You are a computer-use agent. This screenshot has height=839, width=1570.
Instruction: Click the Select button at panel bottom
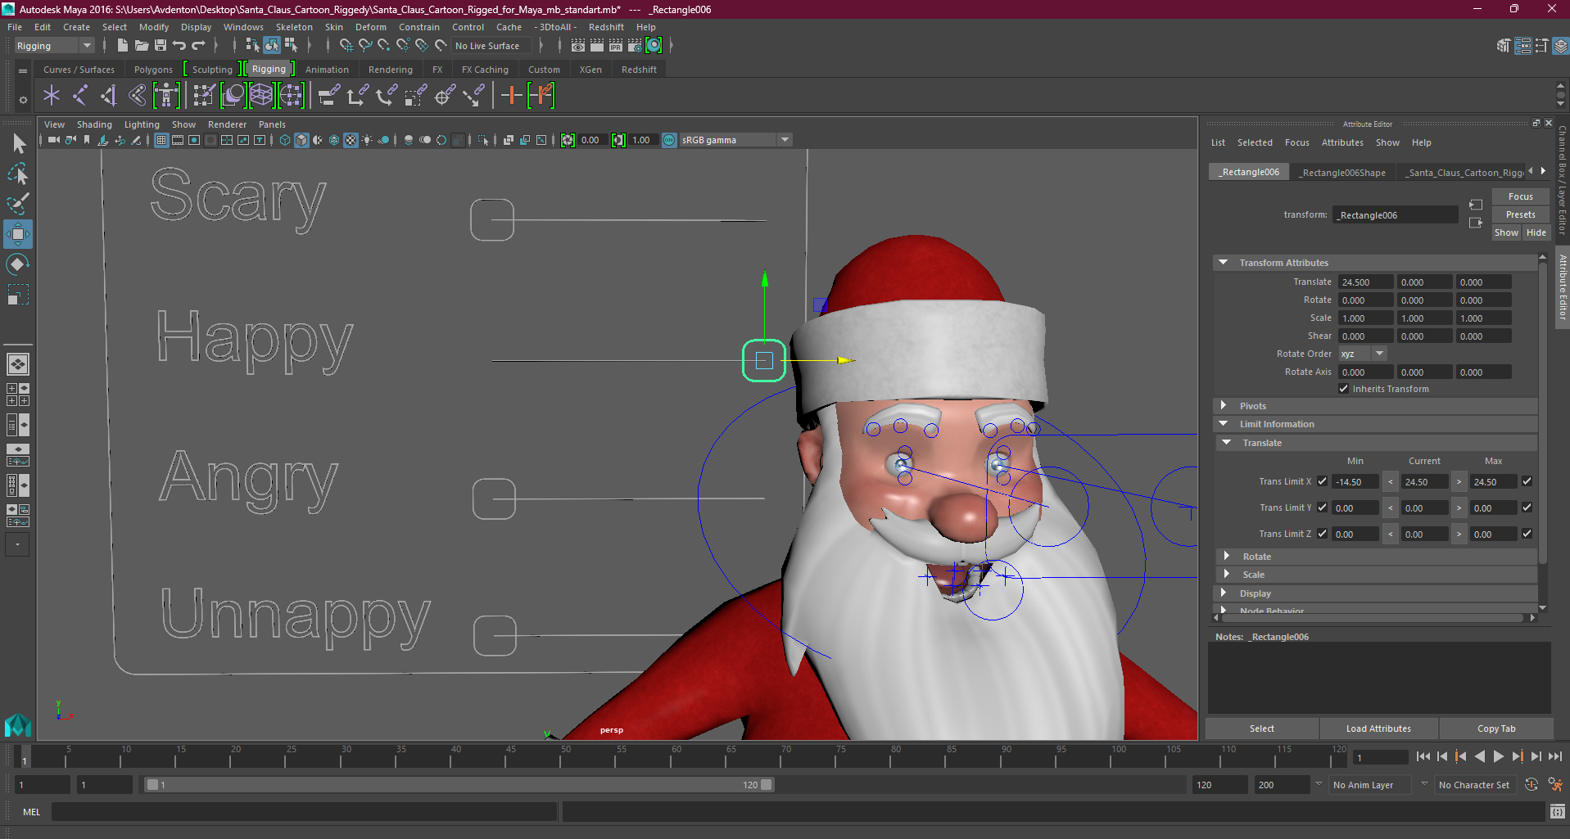pyautogui.click(x=1261, y=728)
